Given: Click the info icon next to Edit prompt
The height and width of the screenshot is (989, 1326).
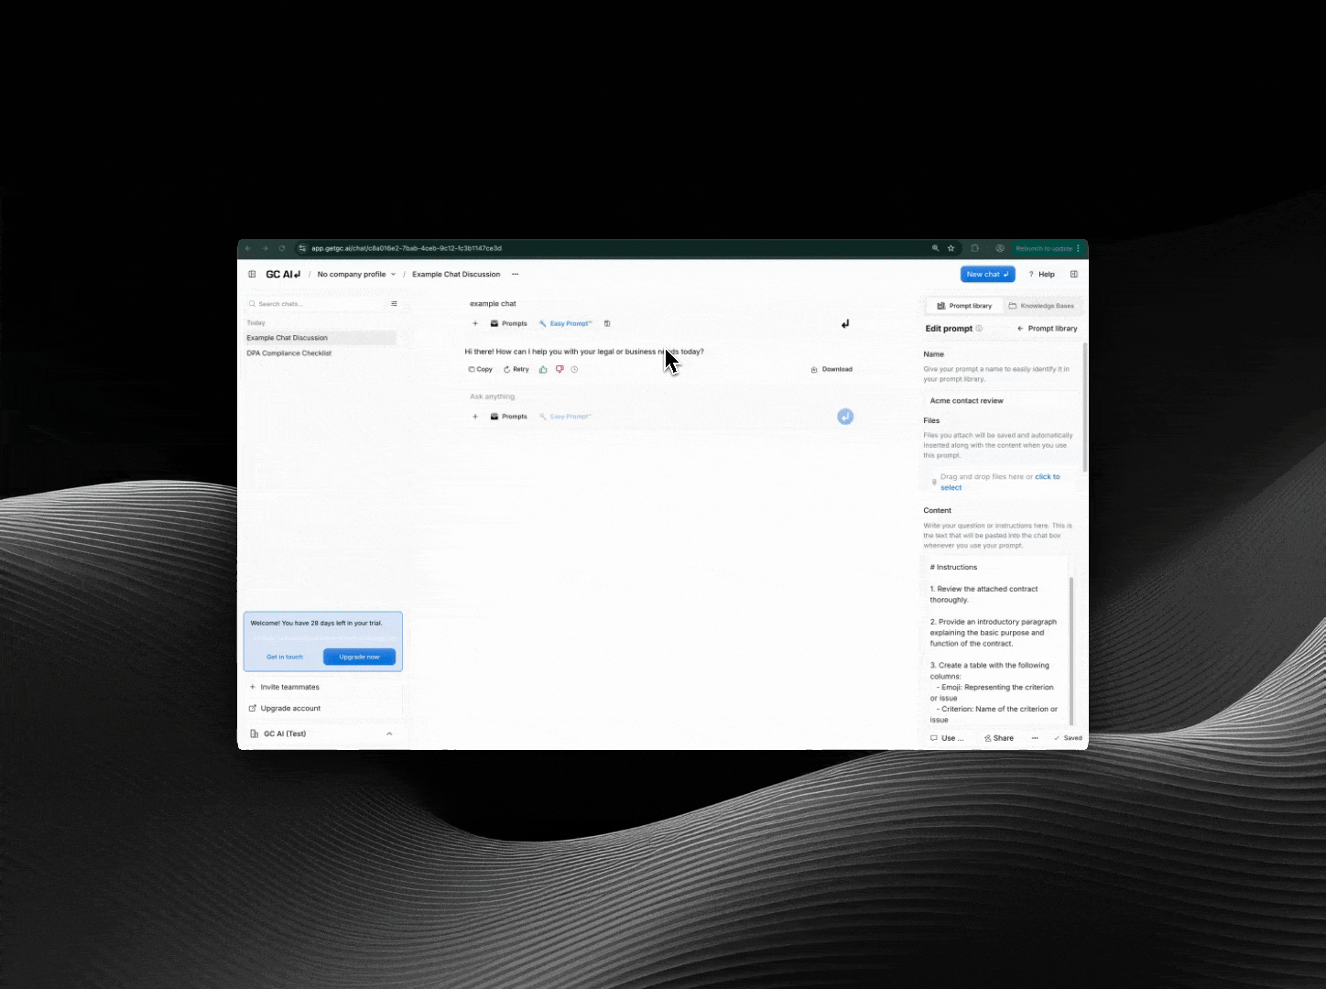Looking at the screenshot, I should pyautogui.click(x=979, y=329).
